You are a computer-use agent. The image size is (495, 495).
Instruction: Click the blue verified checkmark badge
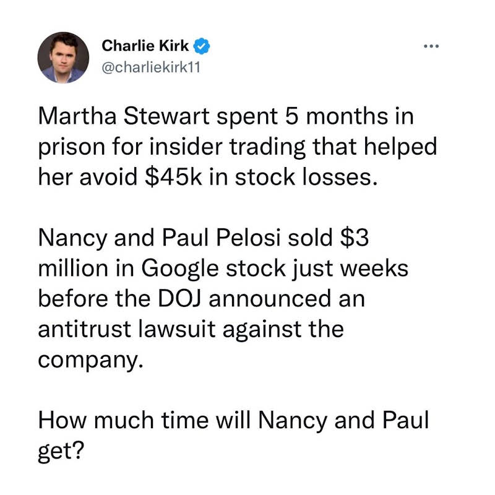(x=201, y=45)
